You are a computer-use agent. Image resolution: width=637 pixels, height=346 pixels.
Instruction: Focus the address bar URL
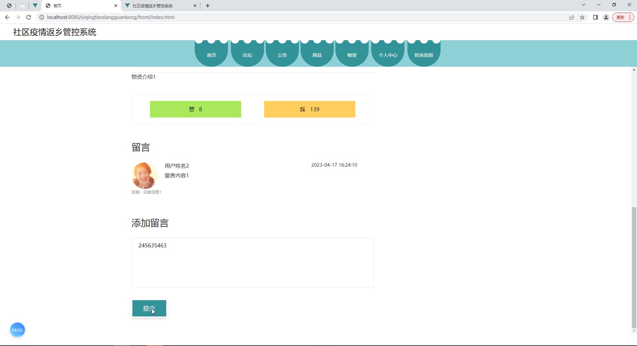pyautogui.click(x=111, y=17)
